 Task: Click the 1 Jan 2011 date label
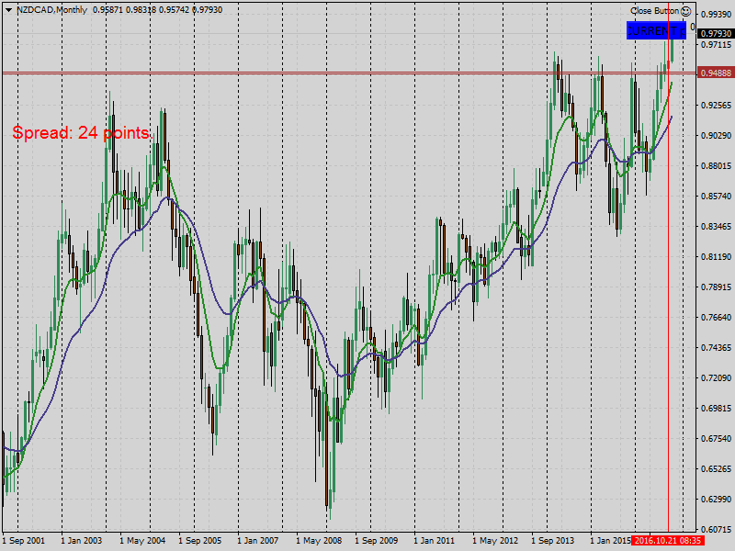coord(434,541)
